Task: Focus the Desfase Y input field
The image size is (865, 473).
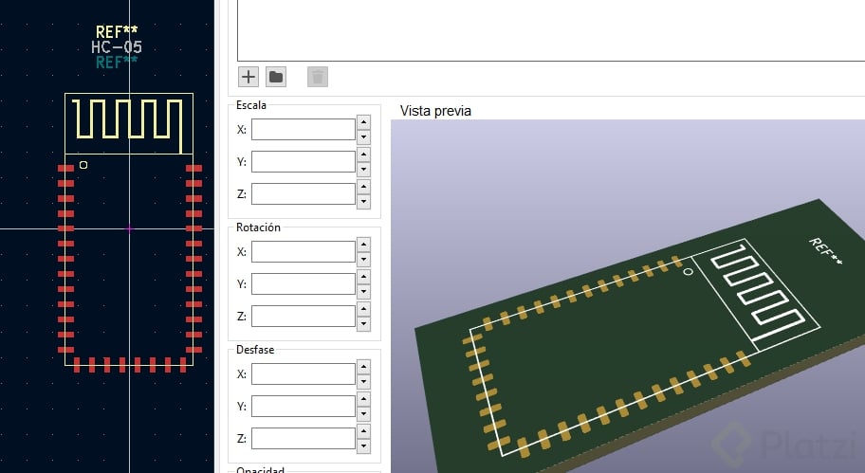Action: (x=304, y=407)
